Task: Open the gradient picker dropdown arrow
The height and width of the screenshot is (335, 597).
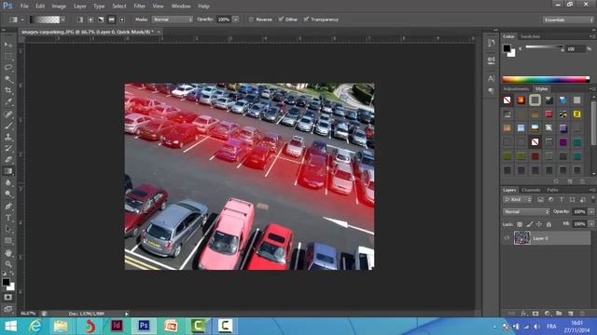Action: click(62, 20)
